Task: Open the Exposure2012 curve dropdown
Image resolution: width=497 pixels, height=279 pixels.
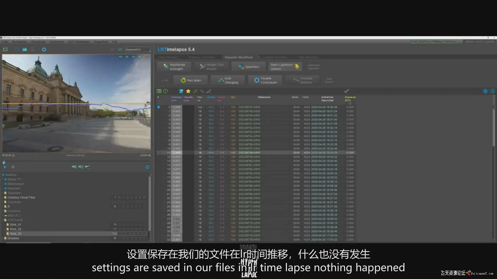Action: point(137,49)
